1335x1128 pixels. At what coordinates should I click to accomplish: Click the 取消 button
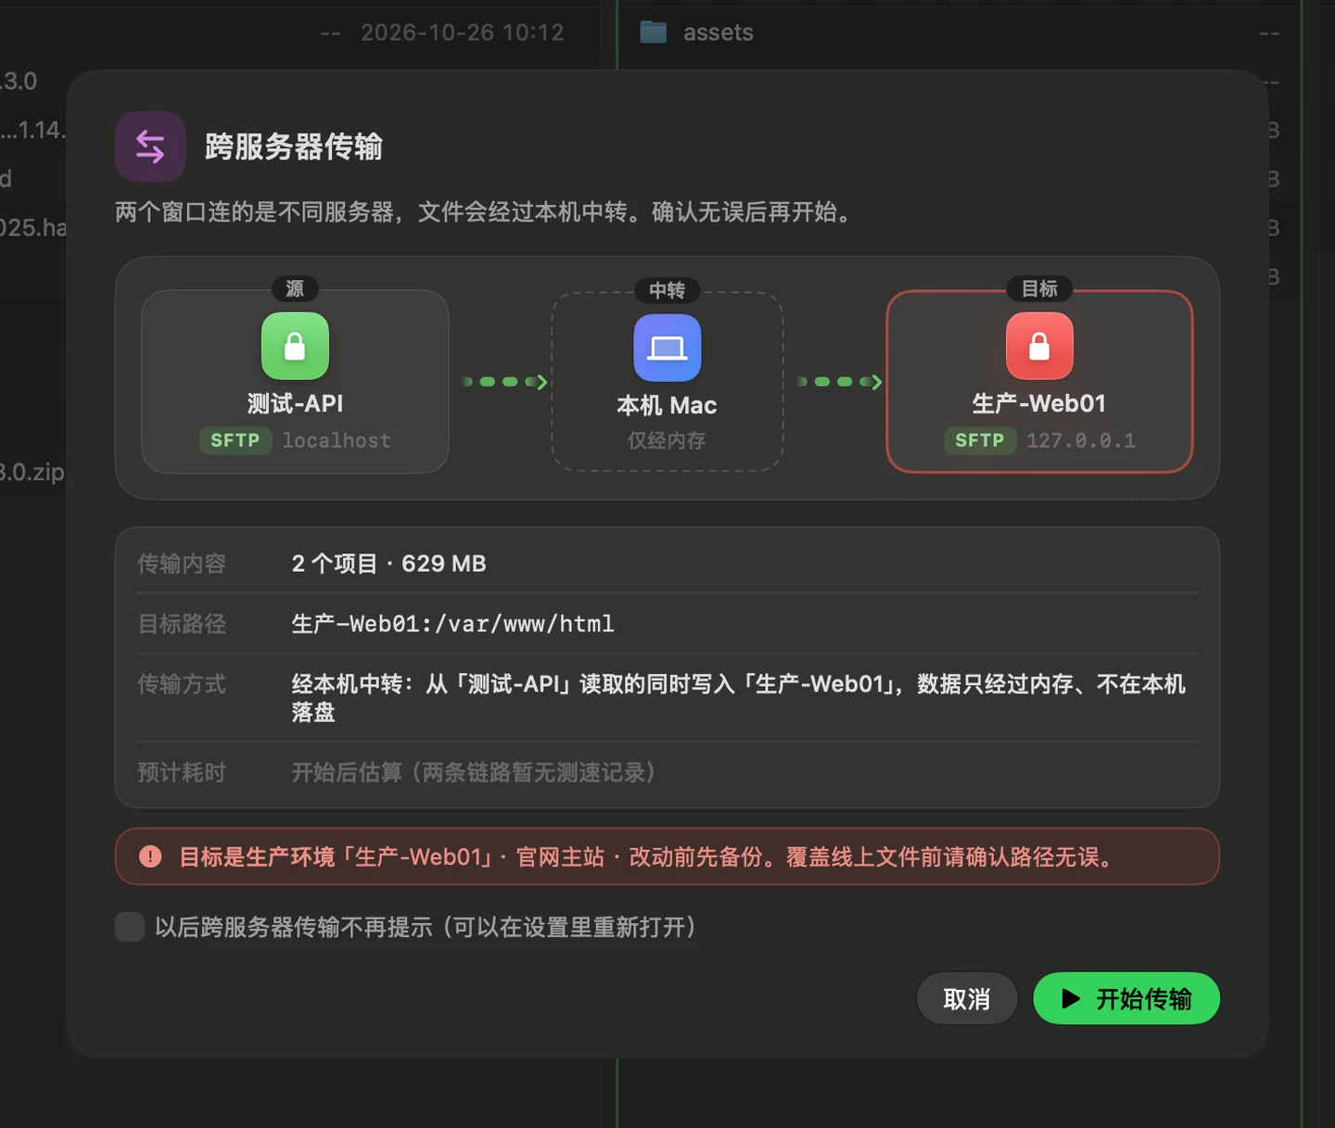pyautogui.click(x=967, y=998)
